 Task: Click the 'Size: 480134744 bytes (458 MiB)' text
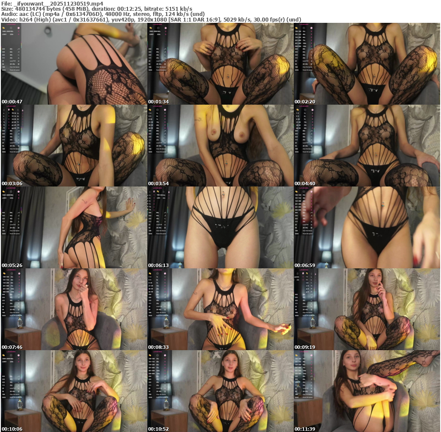pyautogui.click(x=45, y=9)
